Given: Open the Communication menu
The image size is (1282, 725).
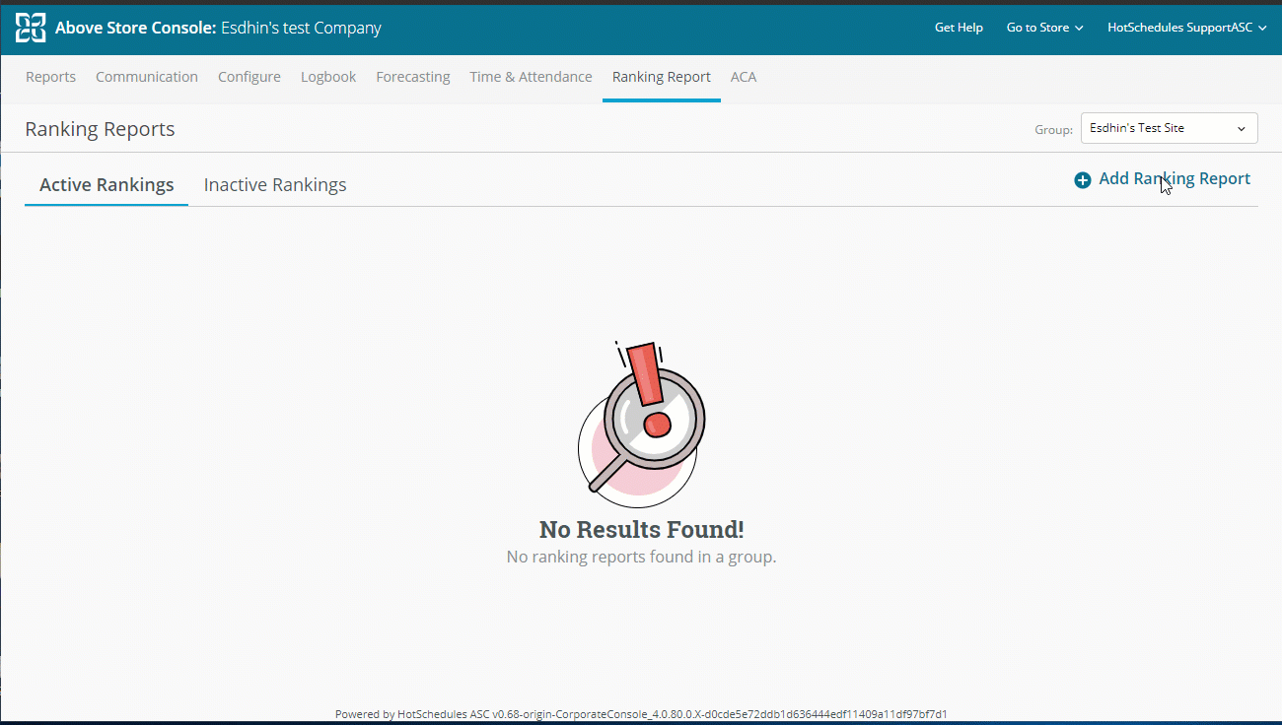Looking at the screenshot, I should 147,77.
